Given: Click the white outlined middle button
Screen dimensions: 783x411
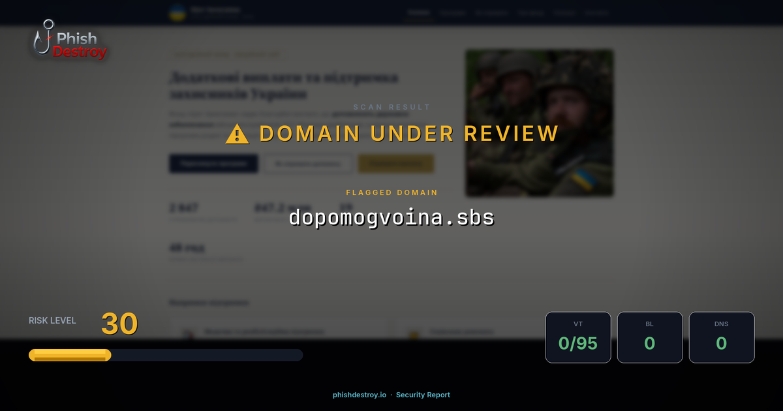Looking at the screenshot, I should (307, 163).
